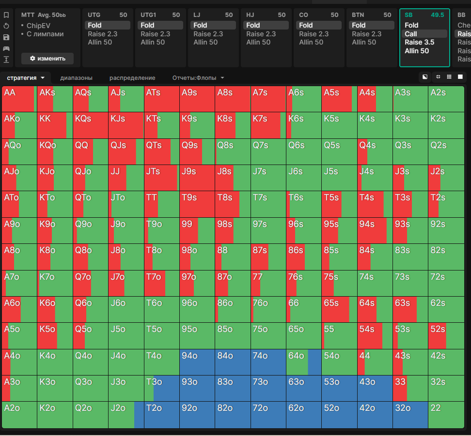Viewport: 471px width, 436px height.
Task: Choose Fold action for UTG
Action: [108, 25]
